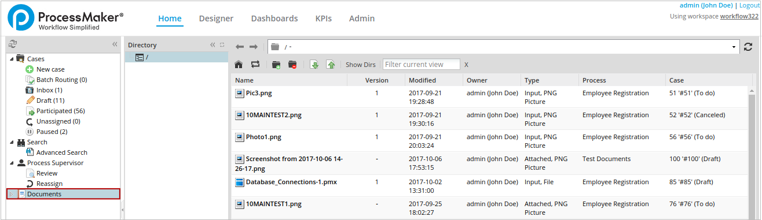The image size is (762, 220).
Task: Click the home icon in file toolbar
Action: click(x=239, y=64)
